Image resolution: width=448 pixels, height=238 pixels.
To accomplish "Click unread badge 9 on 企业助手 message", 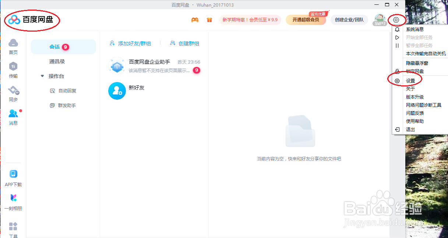I will click(197, 70).
